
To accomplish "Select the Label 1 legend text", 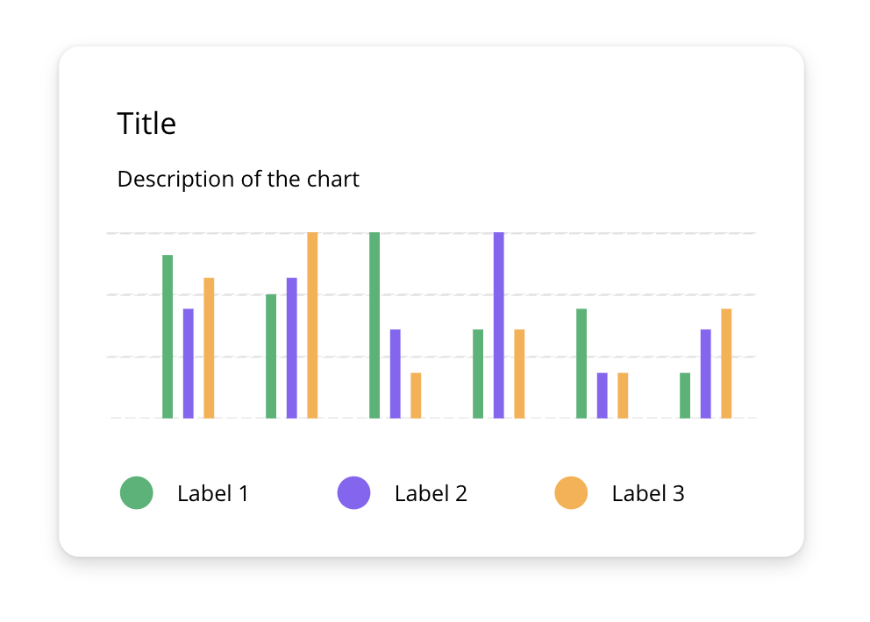I will click(212, 493).
